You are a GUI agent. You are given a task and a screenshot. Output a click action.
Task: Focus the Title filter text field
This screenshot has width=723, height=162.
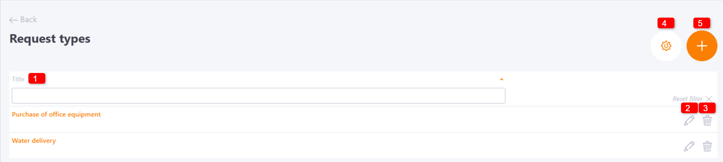point(258,96)
